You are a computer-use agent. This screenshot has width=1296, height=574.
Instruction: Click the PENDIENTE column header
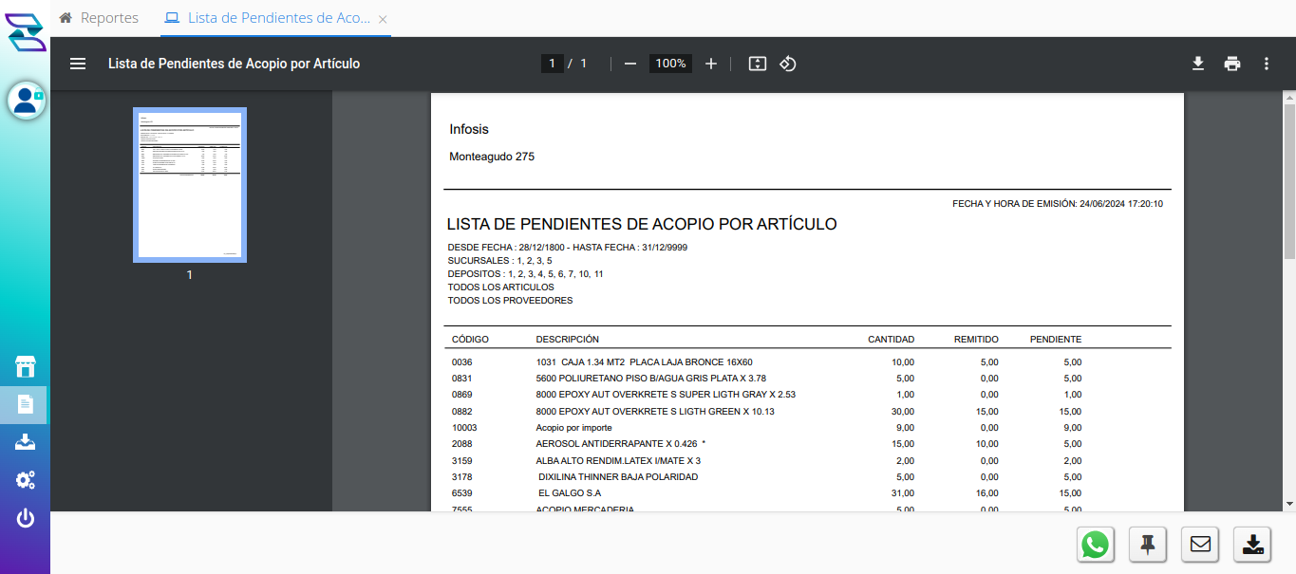pyautogui.click(x=1056, y=340)
